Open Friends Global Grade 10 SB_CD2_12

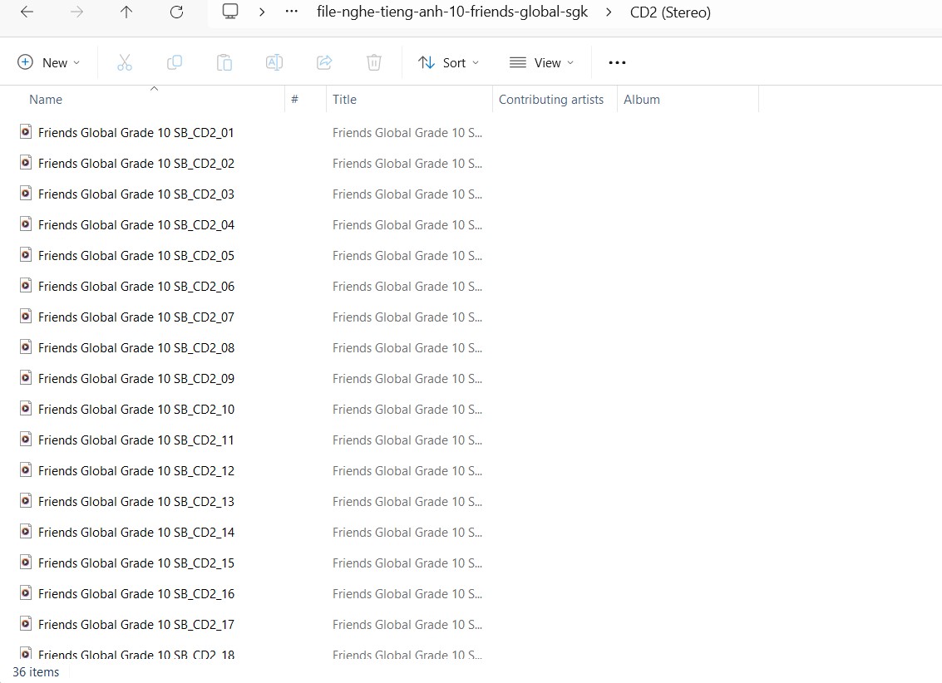point(136,470)
